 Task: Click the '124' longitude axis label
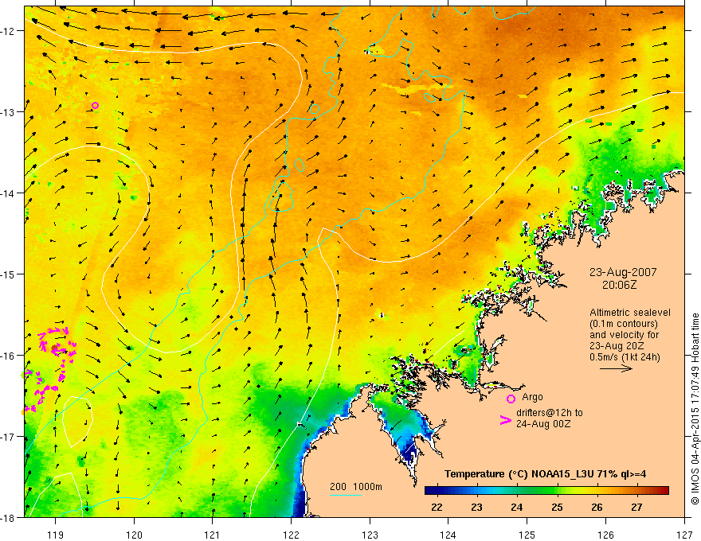point(448,535)
